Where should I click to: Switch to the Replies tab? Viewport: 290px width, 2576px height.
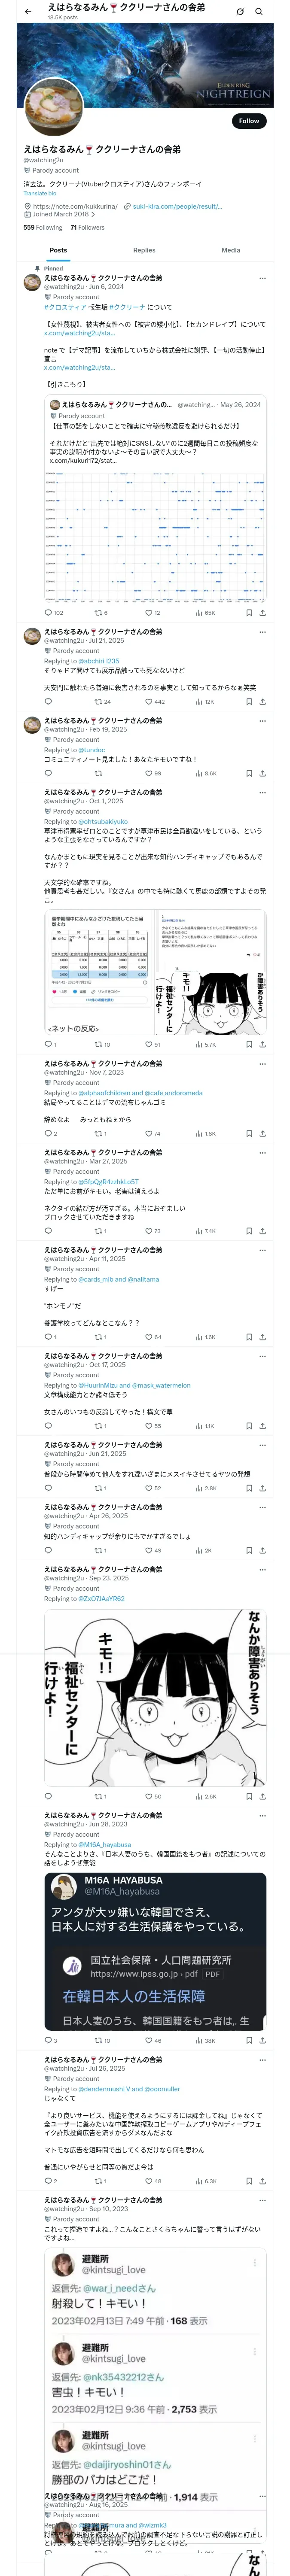(144, 250)
